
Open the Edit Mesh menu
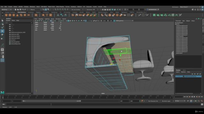[44, 7]
